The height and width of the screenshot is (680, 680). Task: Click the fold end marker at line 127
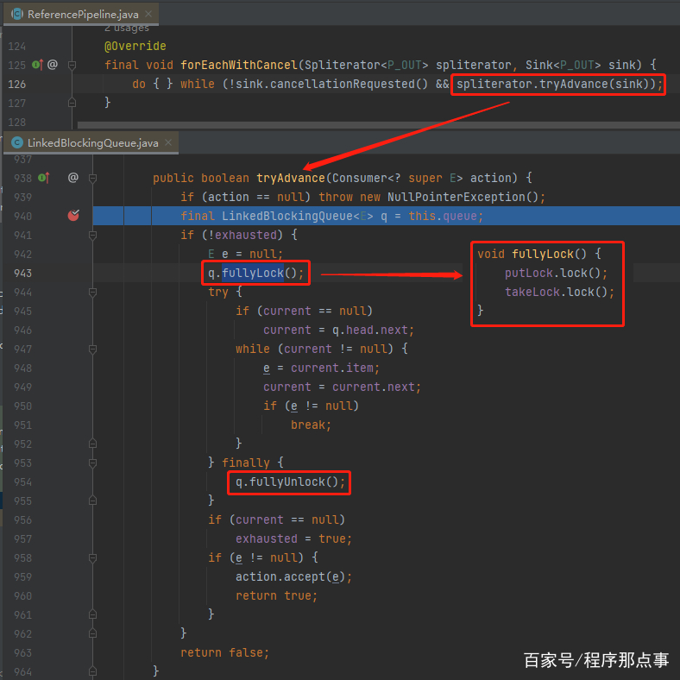pos(72,103)
